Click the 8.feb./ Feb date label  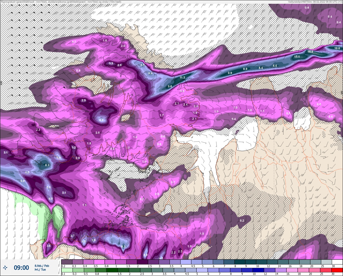42,266
